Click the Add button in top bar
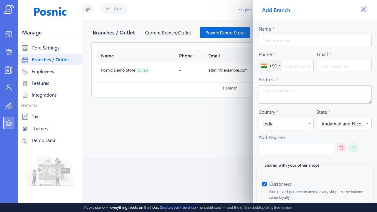The image size is (377, 212). 114,9
